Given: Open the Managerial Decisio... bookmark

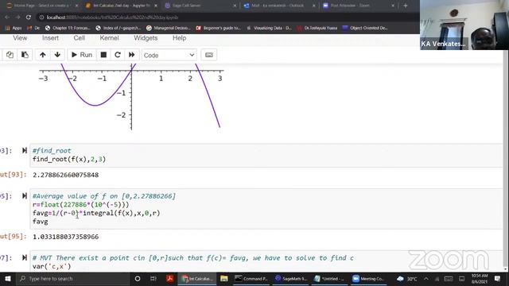Looking at the screenshot, I should click(168, 29).
